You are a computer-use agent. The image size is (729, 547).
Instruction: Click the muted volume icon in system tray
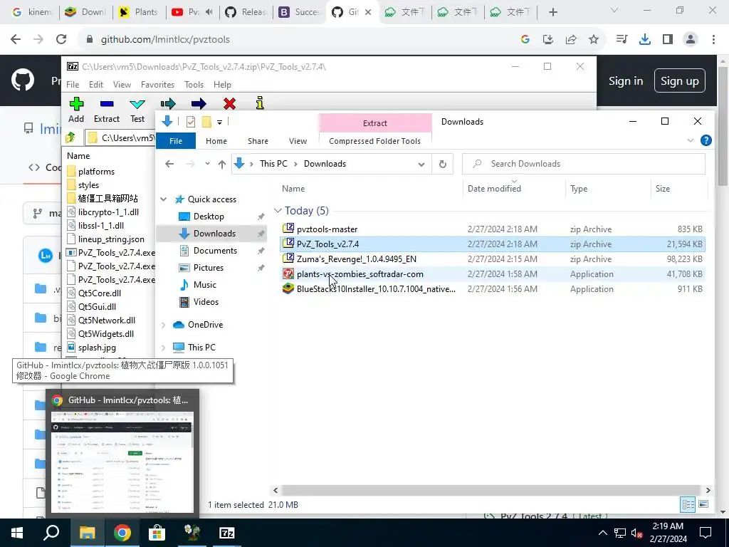click(636, 533)
